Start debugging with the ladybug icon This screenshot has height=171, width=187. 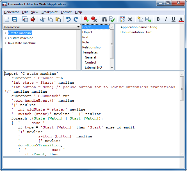pos(32,19)
